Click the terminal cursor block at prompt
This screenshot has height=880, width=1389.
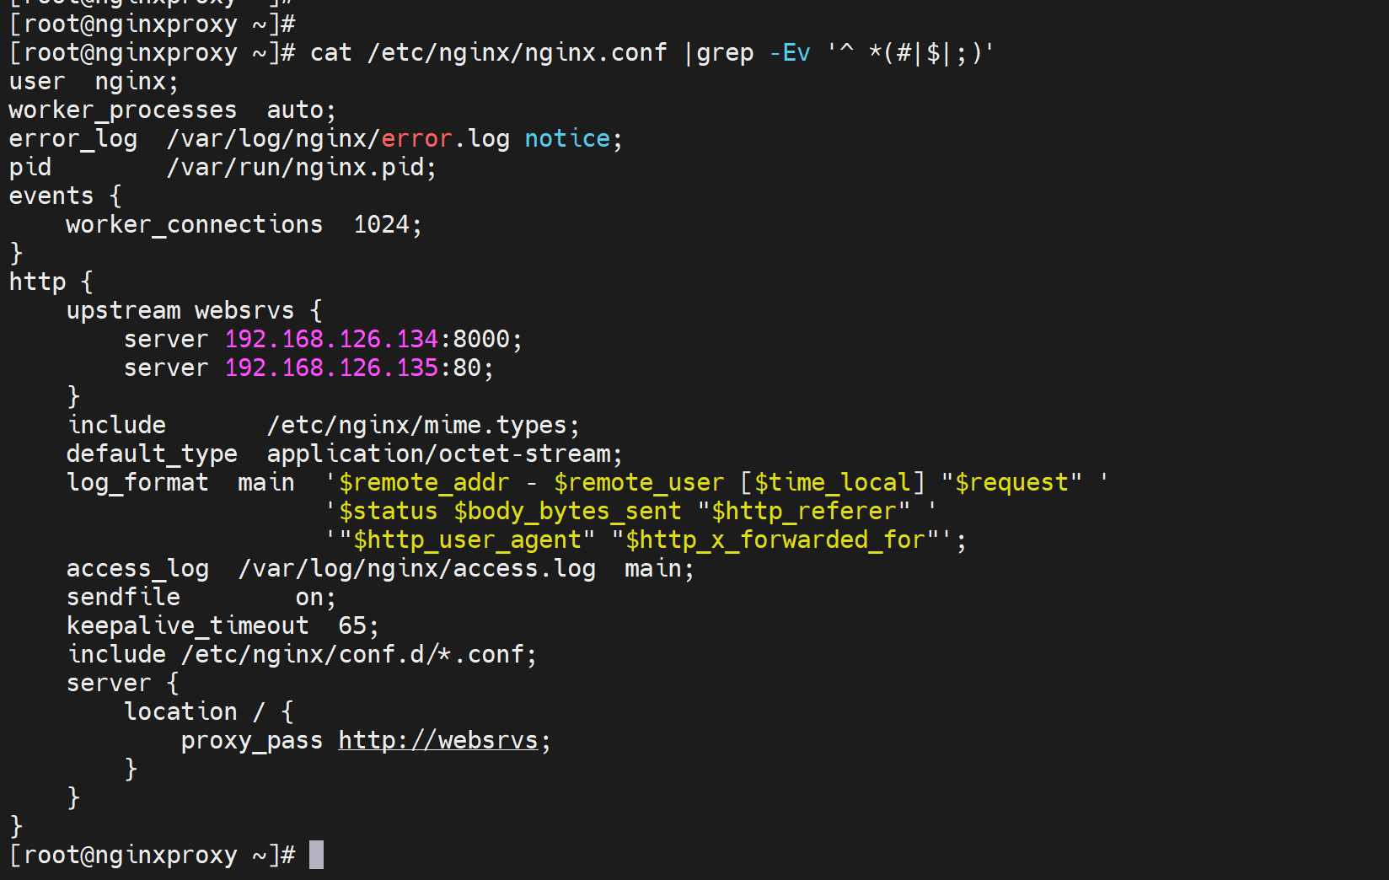click(x=316, y=855)
